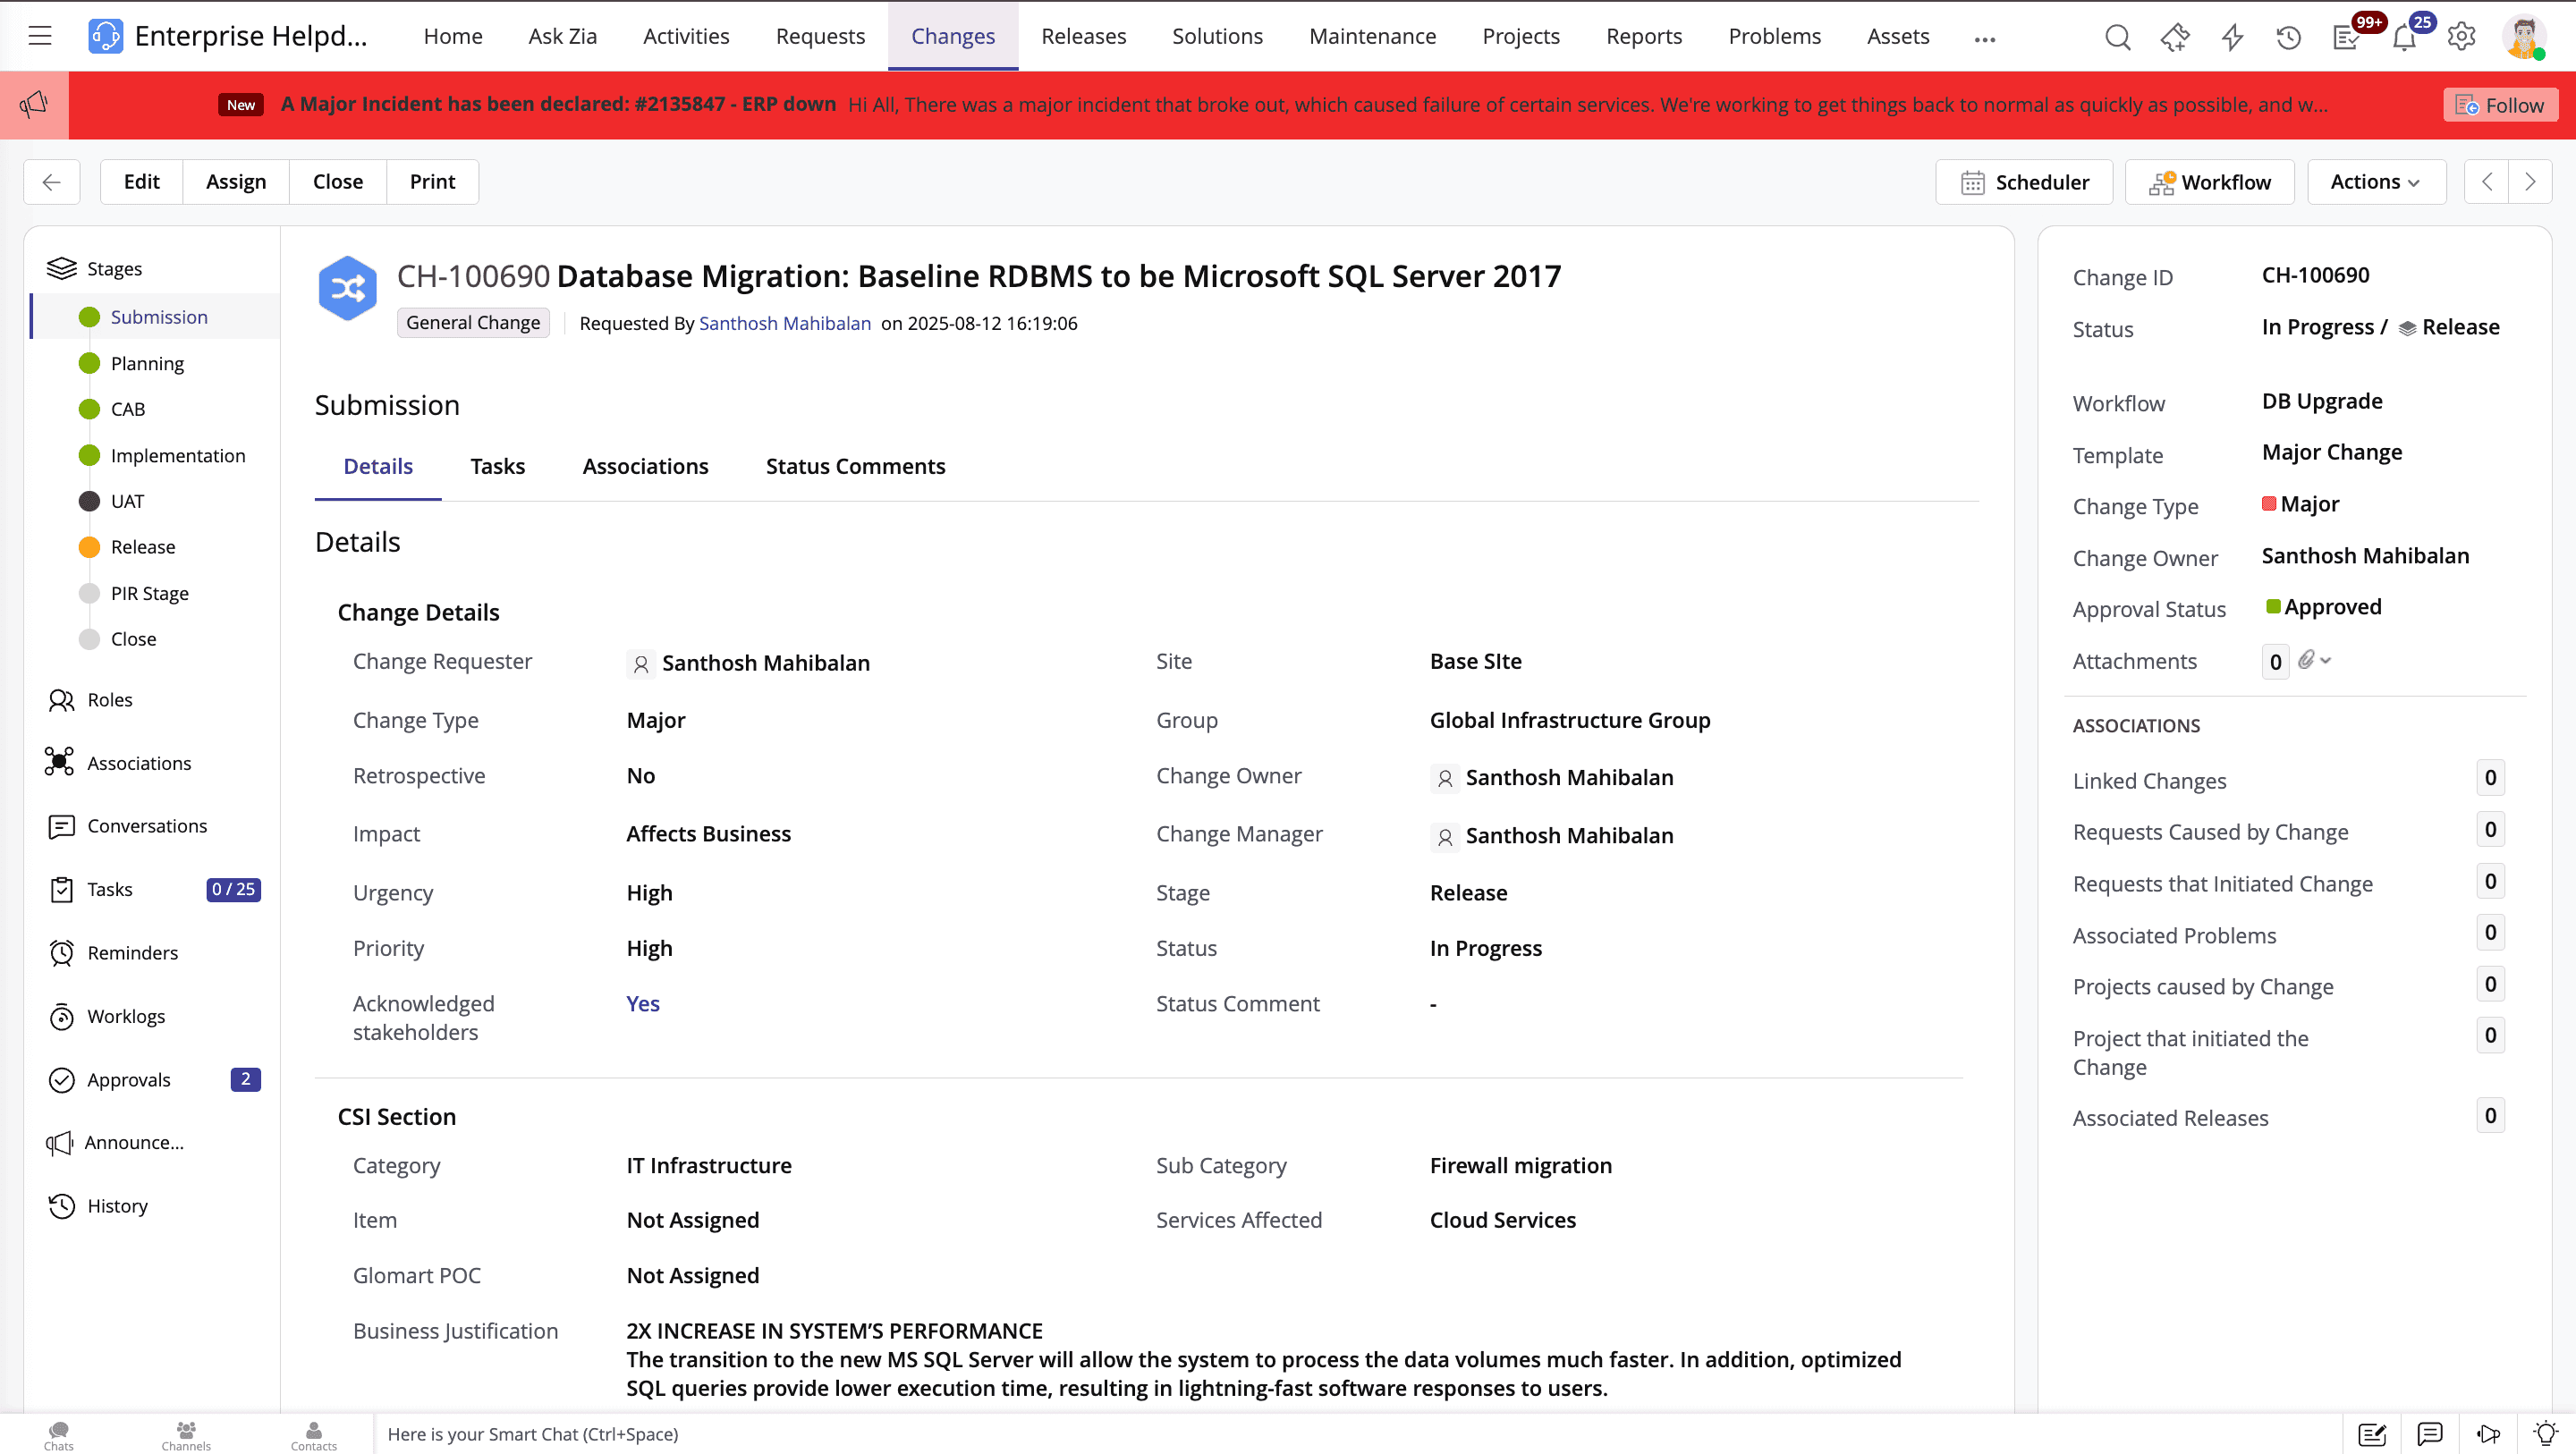Viewport: 2576px width, 1454px height.
Task: Go to the next change record
Action: (2530, 182)
